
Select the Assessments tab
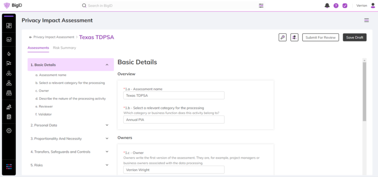coord(38,48)
